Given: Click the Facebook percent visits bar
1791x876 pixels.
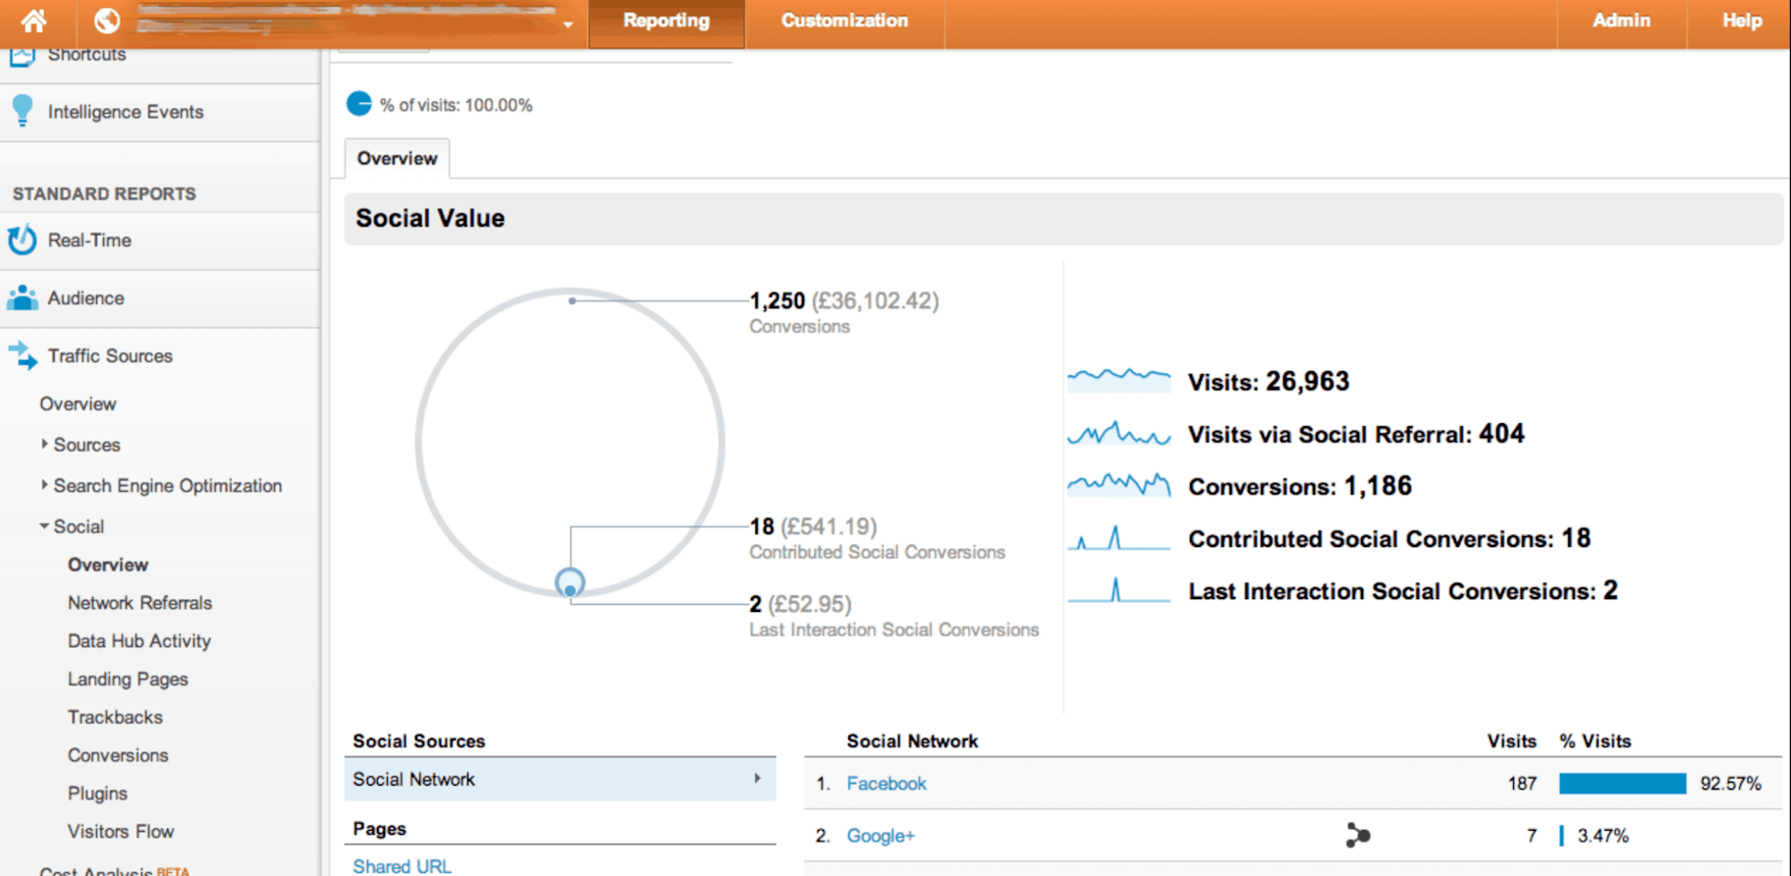Looking at the screenshot, I should click(x=1621, y=783).
